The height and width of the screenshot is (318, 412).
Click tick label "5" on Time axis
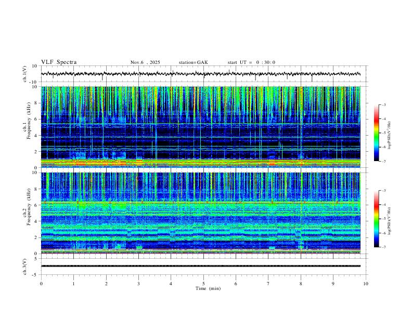(x=203, y=284)
